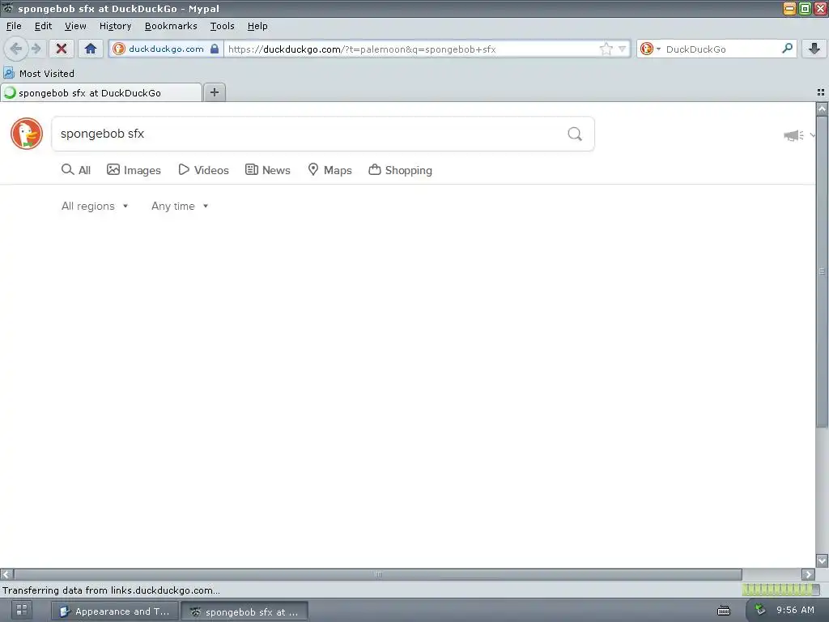Select the spongebob sfx at DuckDuckGo tab
This screenshot has height=622, width=829.
pyautogui.click(x=101, y=92)
